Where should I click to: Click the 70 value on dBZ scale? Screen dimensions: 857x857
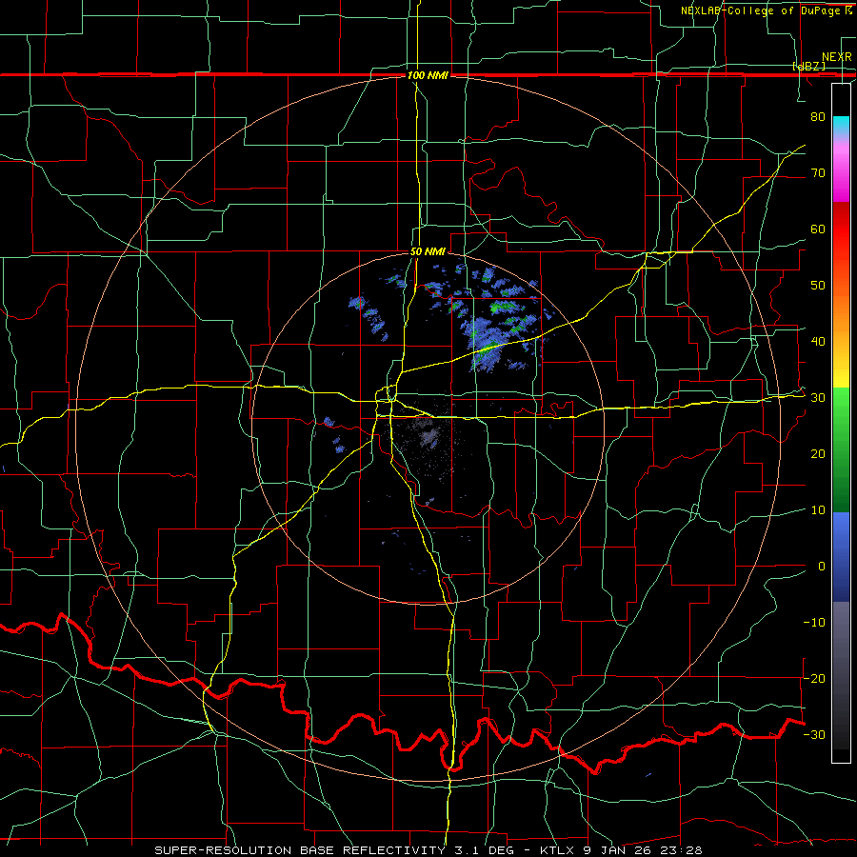click(818, 173)
